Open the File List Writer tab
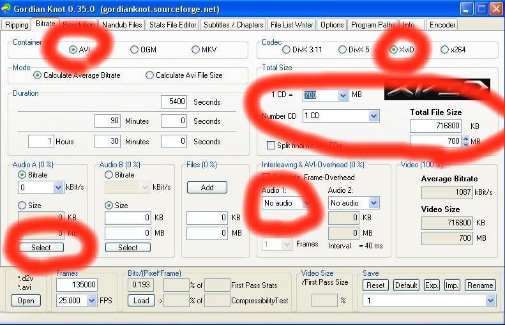505x325 pixels. tap(292, 25)
